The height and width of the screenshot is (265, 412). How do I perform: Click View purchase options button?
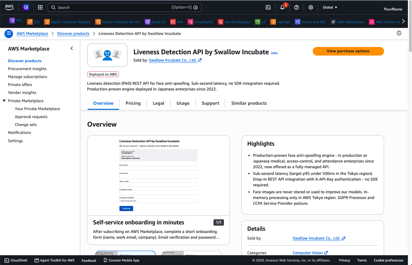pyautogui.click(x=348, y=51)
